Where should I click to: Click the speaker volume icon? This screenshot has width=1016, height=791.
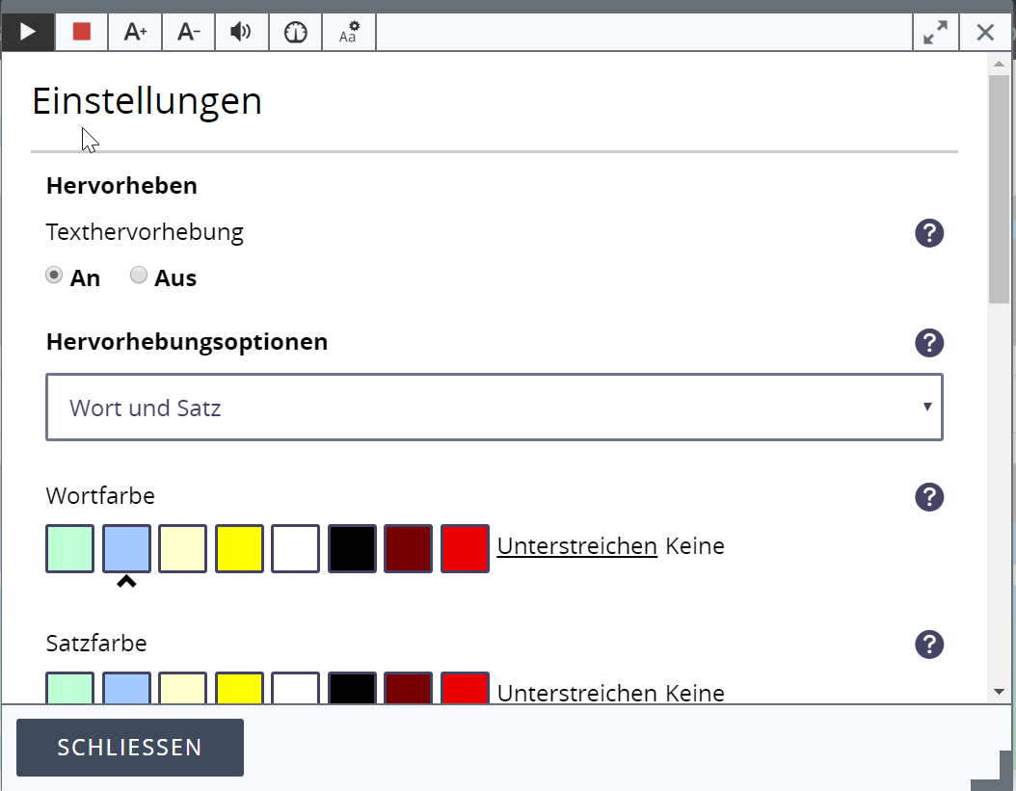pos(241,32)
